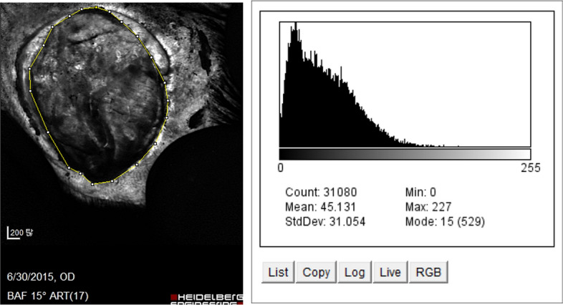Select the Min: 0 value
Viewport: 563px width, 305px height.
(420, 193)
